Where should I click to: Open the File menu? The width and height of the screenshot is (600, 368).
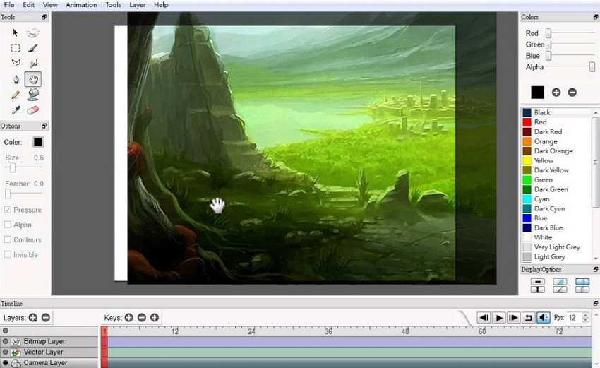tap(8, 5)
